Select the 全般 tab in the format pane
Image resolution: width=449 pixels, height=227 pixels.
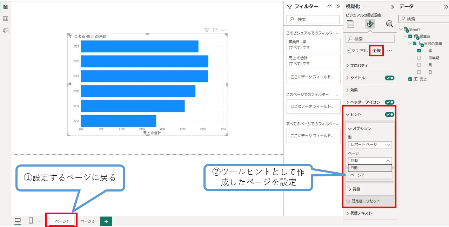pyautogui.click(x=376, y=51)
